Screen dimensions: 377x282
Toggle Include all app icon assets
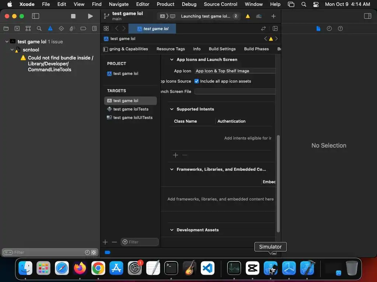click(197, 81)
